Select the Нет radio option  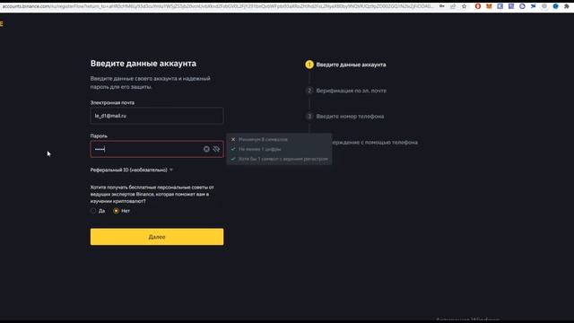tap(116, 211)
